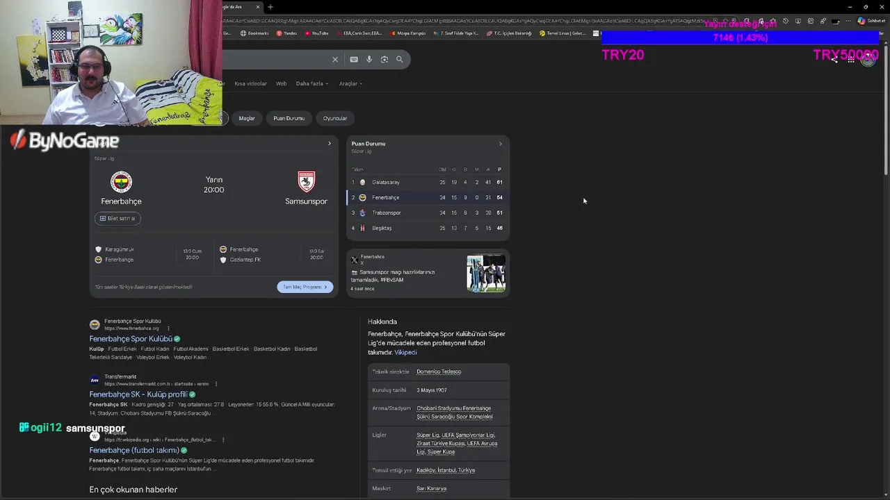Expand the match card with its chevron arrow
Screen dimensions: 890x500
point(330,144)
